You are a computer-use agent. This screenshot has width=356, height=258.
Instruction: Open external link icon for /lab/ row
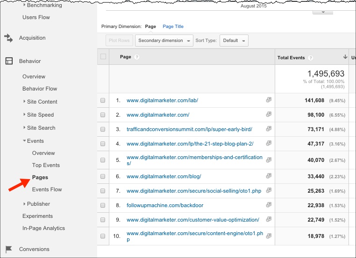[x=269, y=100]
